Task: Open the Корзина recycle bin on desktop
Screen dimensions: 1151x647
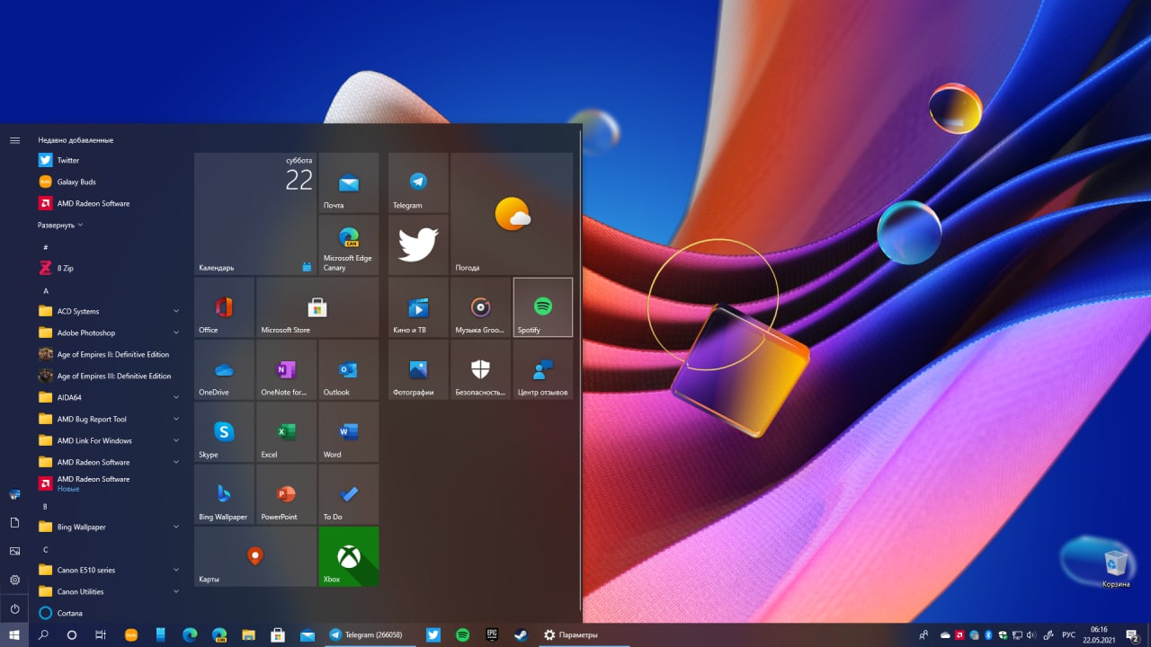Action: coord(1116,569)
